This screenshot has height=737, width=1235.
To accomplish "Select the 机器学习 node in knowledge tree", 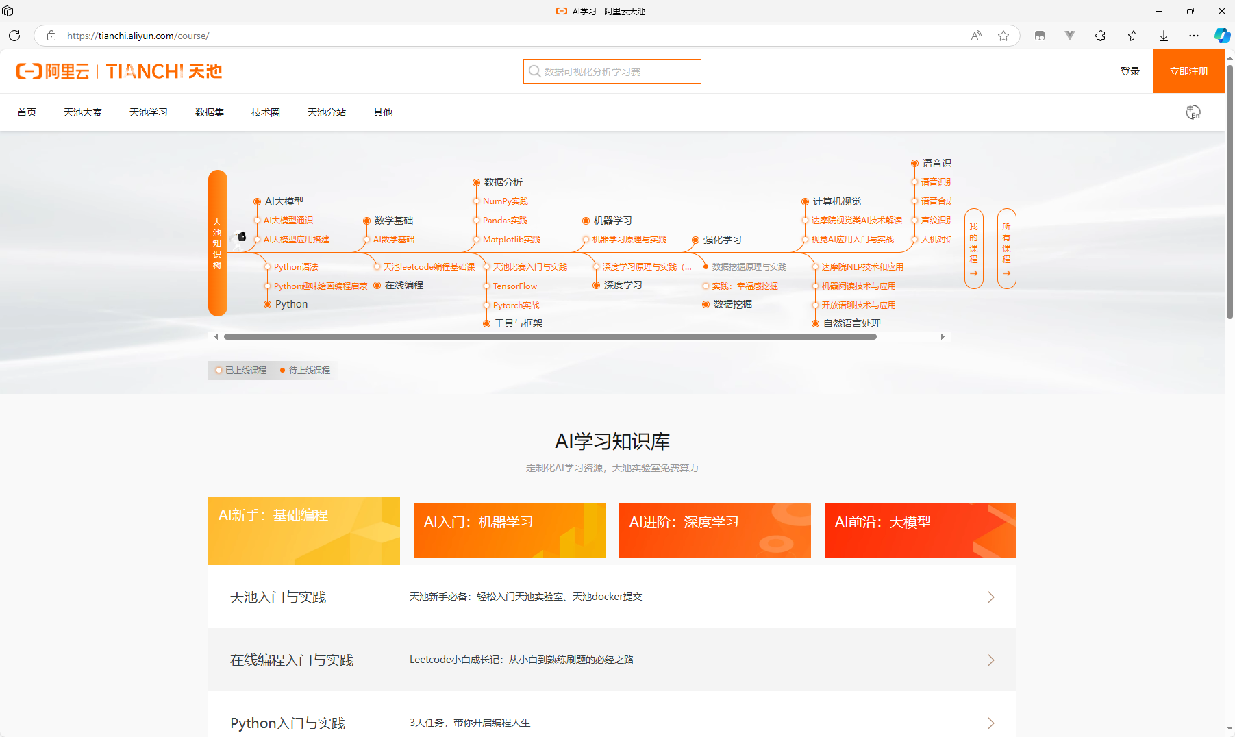I will coord(612,221).
